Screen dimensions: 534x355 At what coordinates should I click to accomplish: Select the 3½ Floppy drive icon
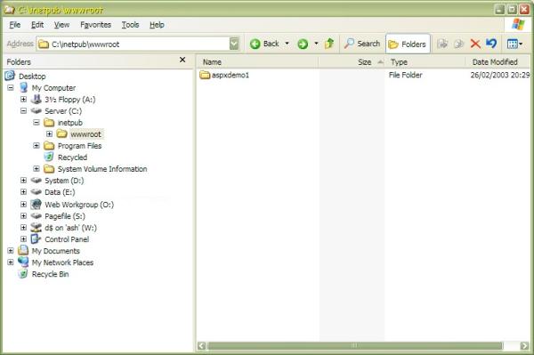point(36,99)
